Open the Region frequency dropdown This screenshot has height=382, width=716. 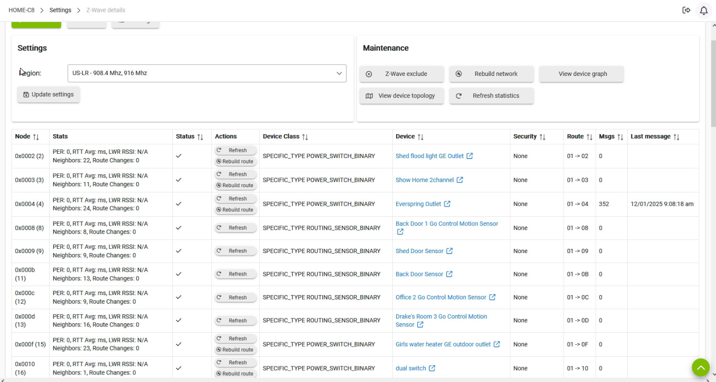[207, 74]
